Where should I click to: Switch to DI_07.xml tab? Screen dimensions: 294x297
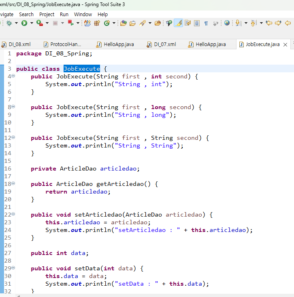click(x=161, y=44)
